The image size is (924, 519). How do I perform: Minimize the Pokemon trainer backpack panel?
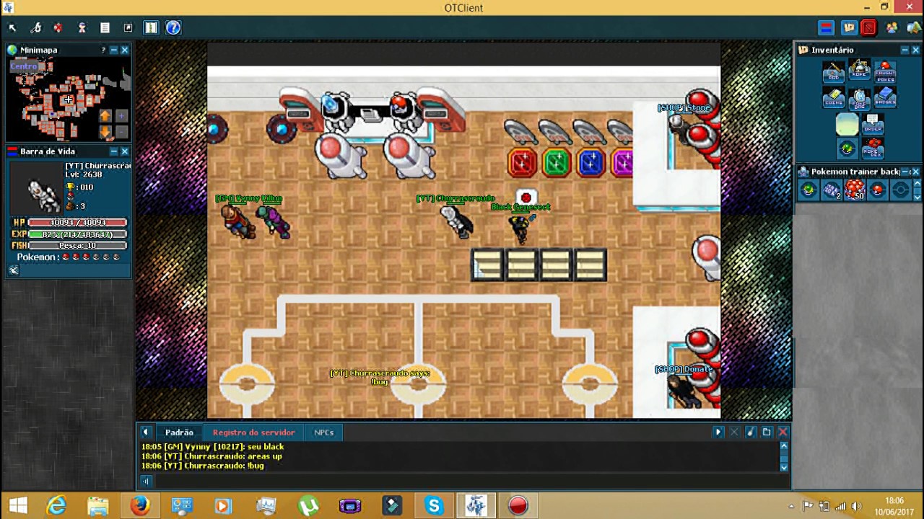click(x=905, y=172)
